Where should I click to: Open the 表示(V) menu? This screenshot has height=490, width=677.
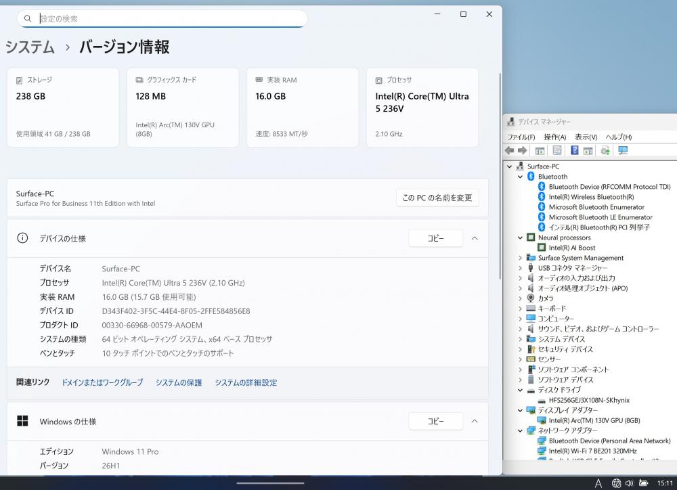click(x=585, y=137)
